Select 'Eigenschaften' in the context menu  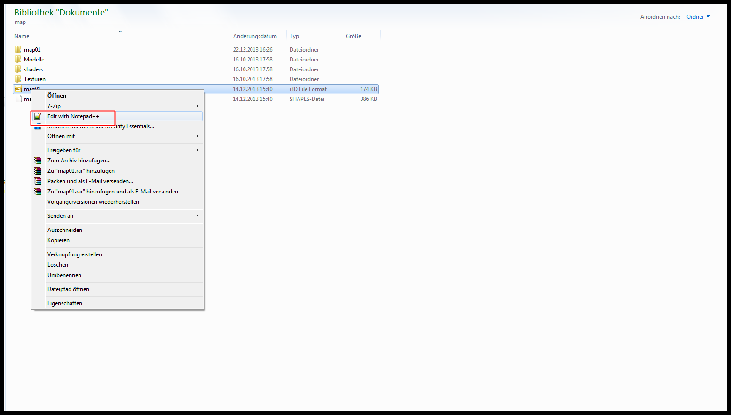coord(65,303)
